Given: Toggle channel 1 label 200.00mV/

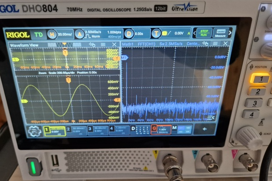Looking at the screenshot, I should 54,131.
